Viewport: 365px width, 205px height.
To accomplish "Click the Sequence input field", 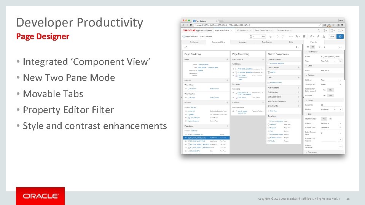I will tap(331, 105).
